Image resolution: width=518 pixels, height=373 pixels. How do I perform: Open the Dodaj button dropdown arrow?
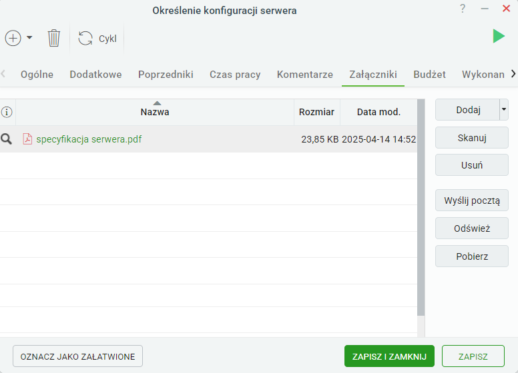(x=504, y=109)
